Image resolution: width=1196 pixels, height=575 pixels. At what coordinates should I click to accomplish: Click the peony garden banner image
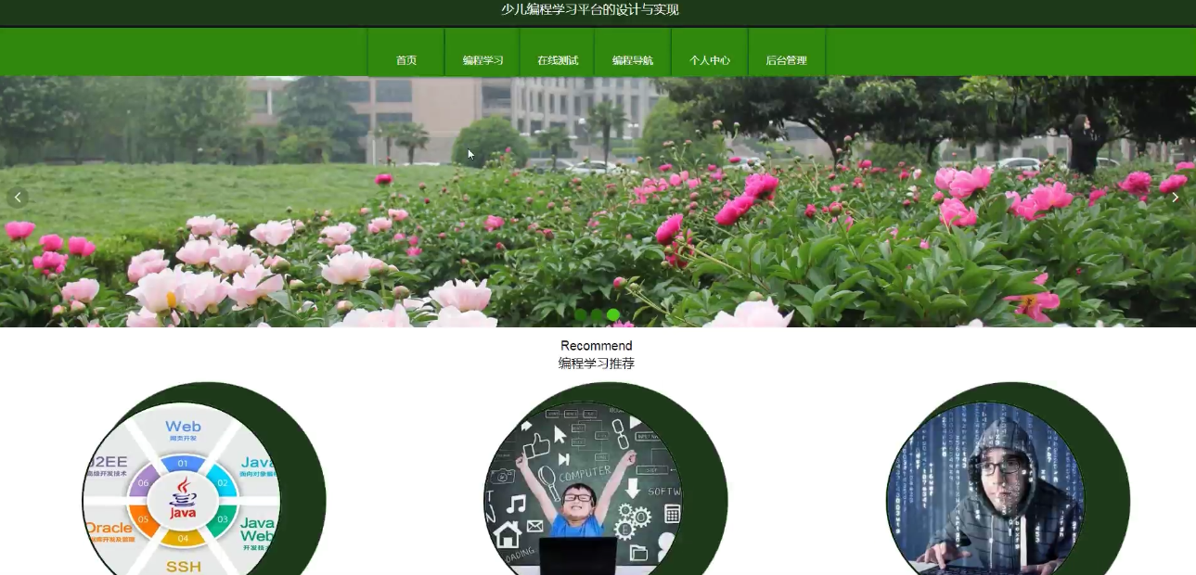[x=598, y=201]
